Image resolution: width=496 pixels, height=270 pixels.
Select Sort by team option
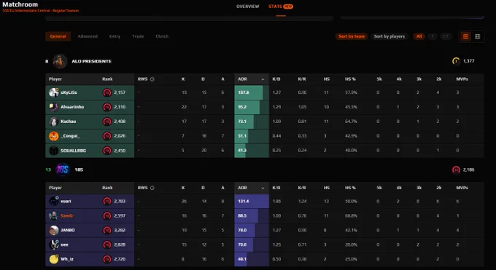(352, 36)
